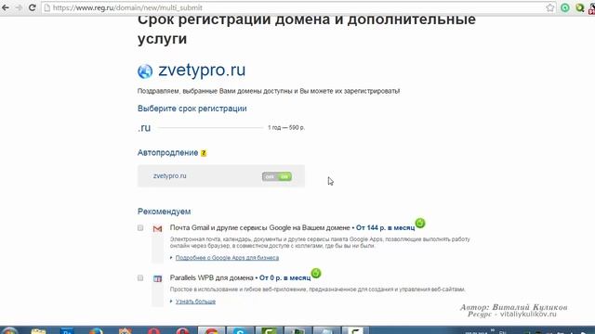Viewport: 595px width, 334px height.
Task: Open Skype from the taskbar
Action: [x=240, y=330]
